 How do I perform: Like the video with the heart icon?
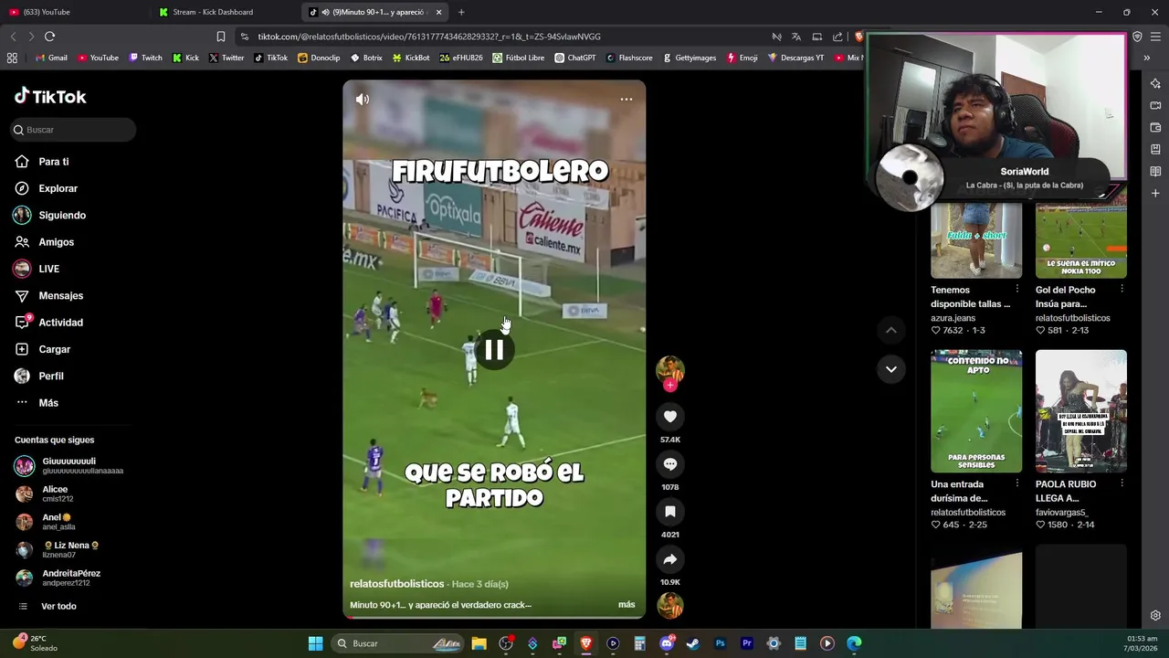(669, 417)
